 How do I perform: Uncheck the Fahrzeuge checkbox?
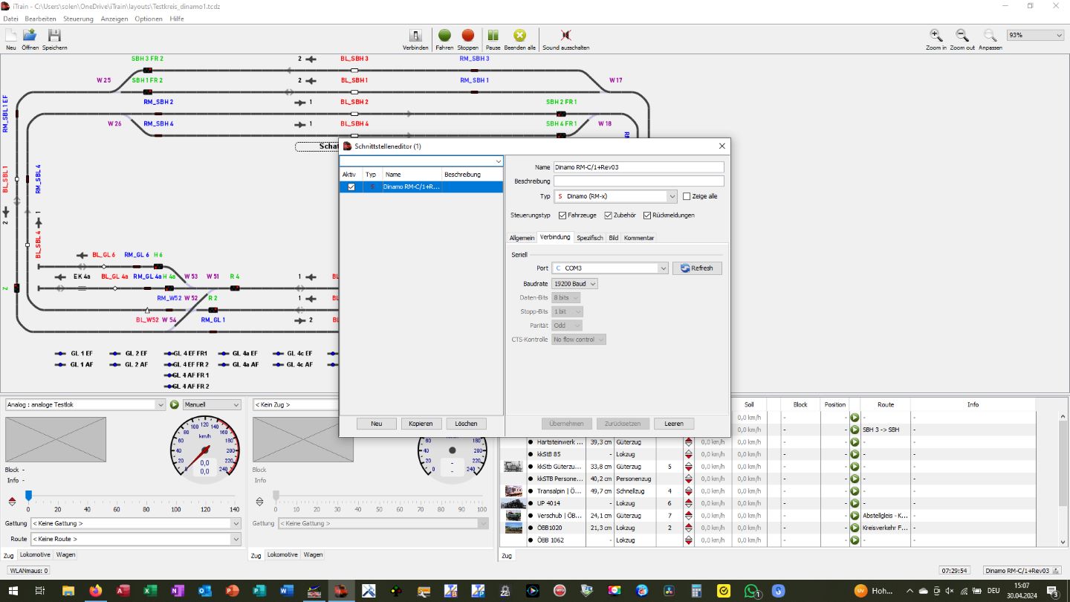[x=562, y=216]
